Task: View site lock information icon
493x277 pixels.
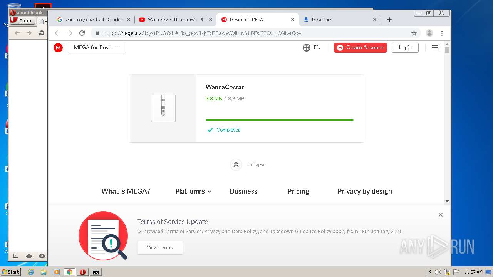Action: click(97, 33)
